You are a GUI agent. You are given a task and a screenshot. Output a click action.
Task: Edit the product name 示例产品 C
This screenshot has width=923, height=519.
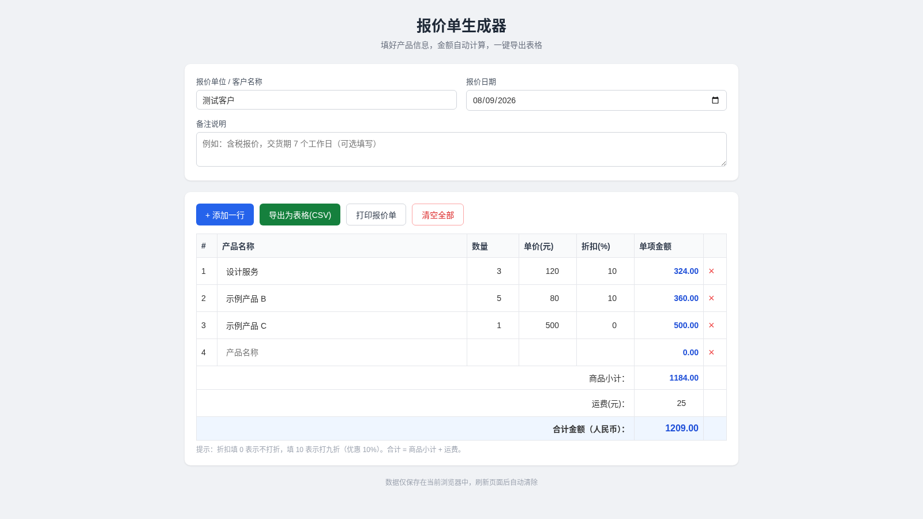coord(342,325)
